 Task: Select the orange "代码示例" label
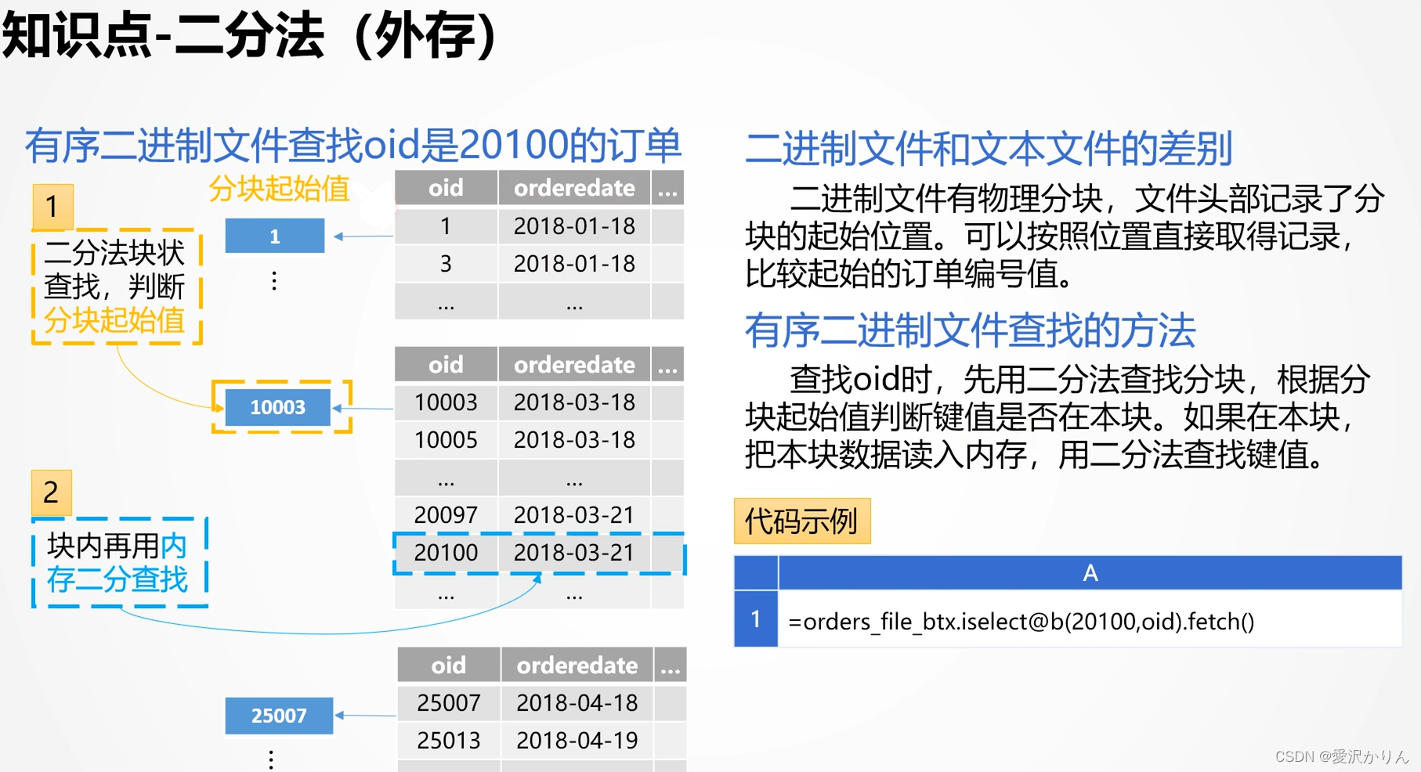802,520
